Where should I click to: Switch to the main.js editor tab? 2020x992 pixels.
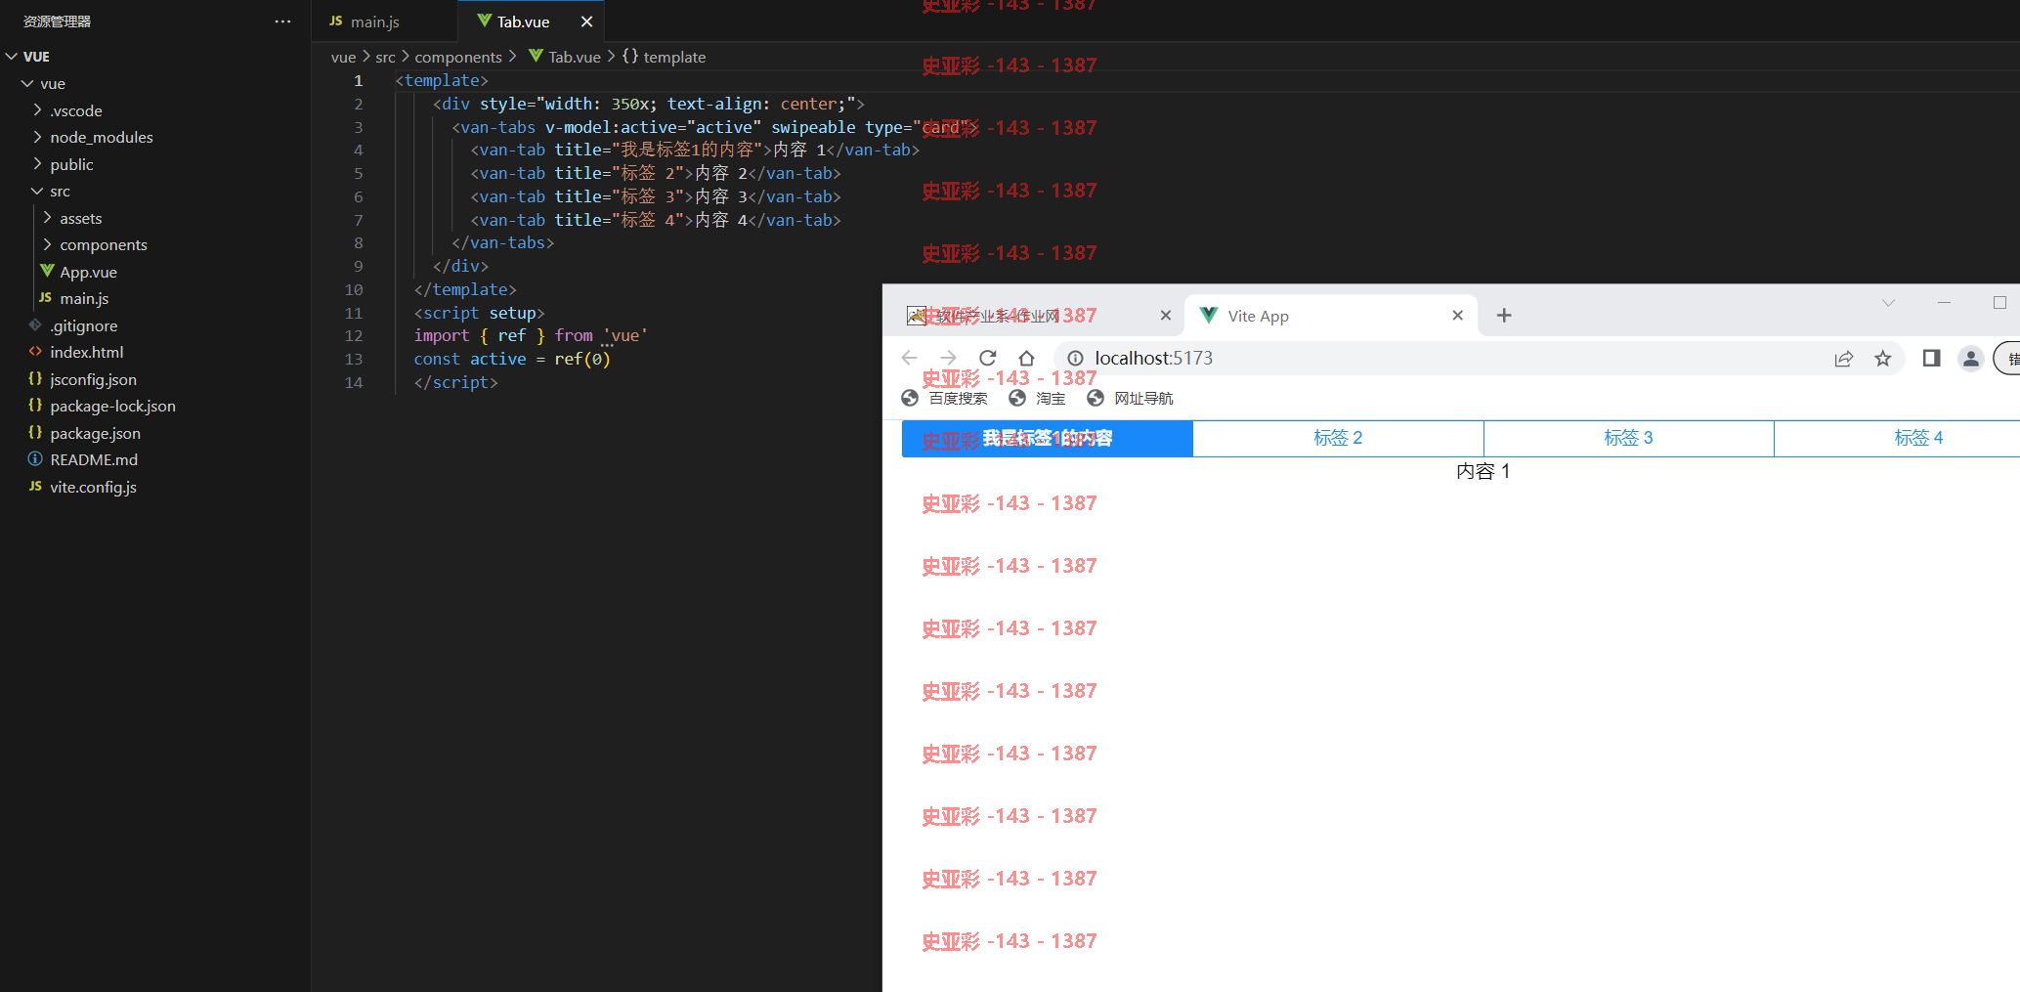click(x=374, y=22)
